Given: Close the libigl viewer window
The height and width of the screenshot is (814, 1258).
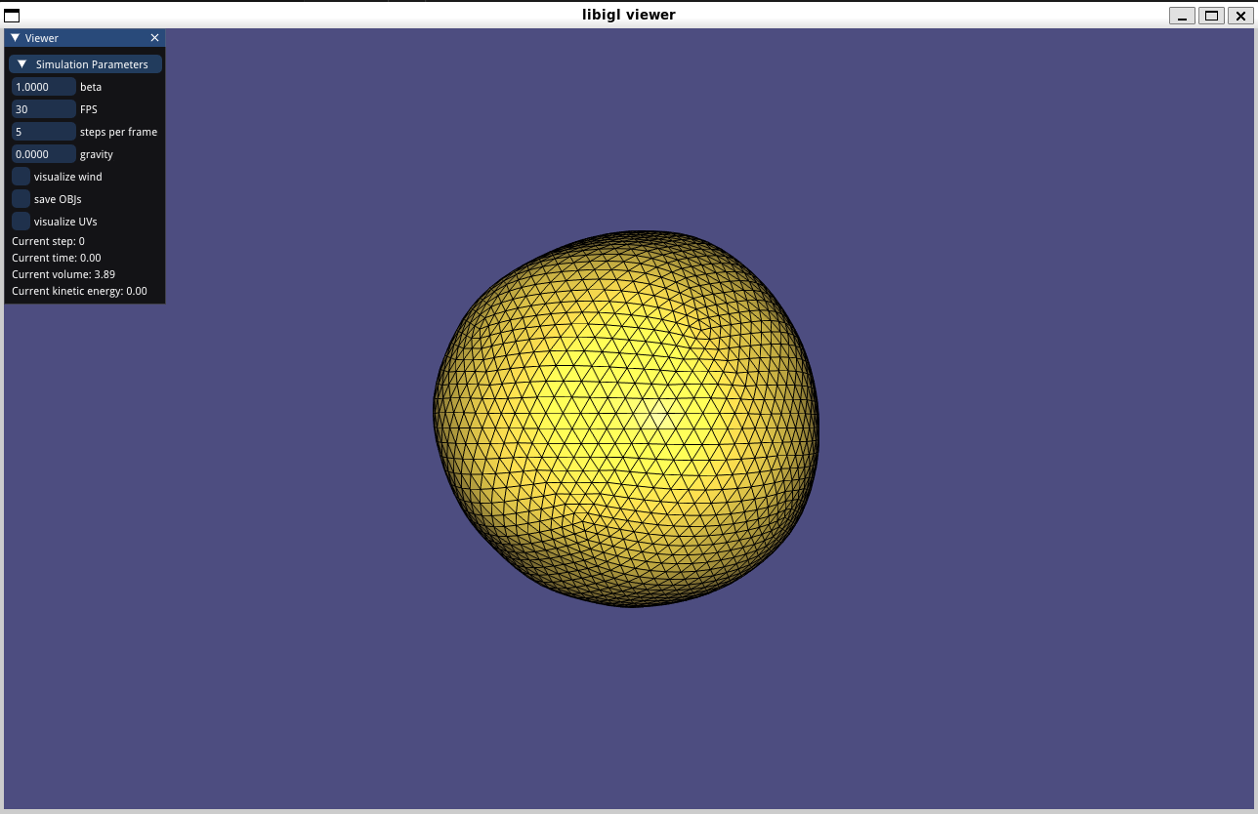Looking at the screenshot, I should 1240,15.
